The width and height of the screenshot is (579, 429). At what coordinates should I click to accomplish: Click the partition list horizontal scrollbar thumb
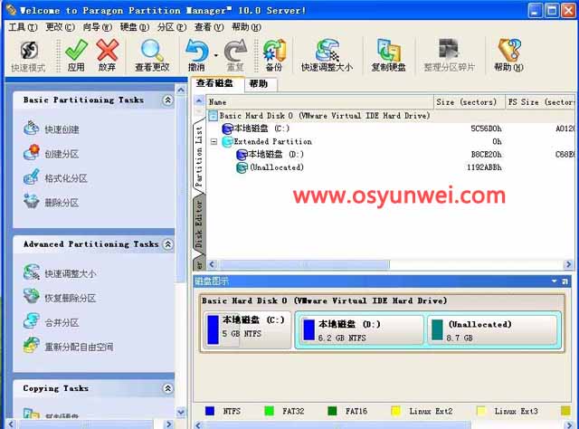coord(304,264)
